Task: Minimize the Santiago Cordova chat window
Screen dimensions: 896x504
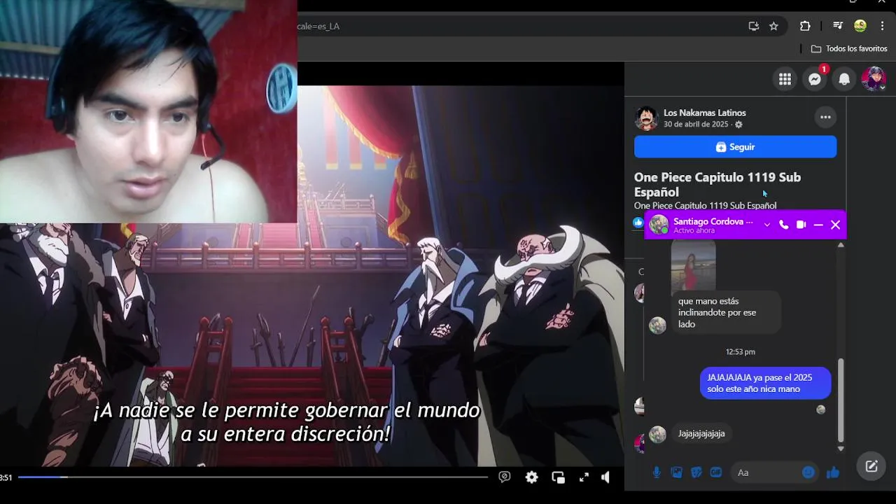Action: click(818, 225)
